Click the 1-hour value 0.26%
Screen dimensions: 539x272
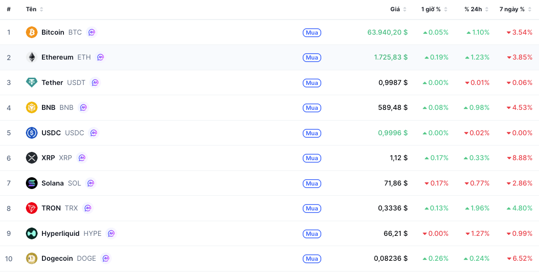click(435, 258)
